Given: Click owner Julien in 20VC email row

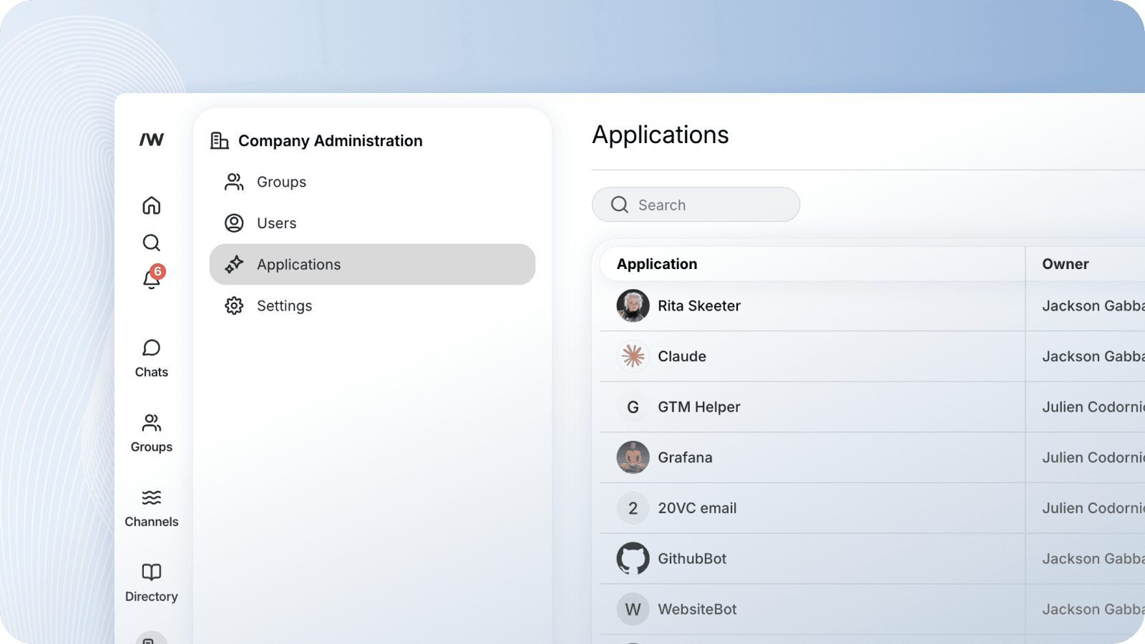Looking at the screenshot, I should pyautogui.click(x=1093, y=508).
